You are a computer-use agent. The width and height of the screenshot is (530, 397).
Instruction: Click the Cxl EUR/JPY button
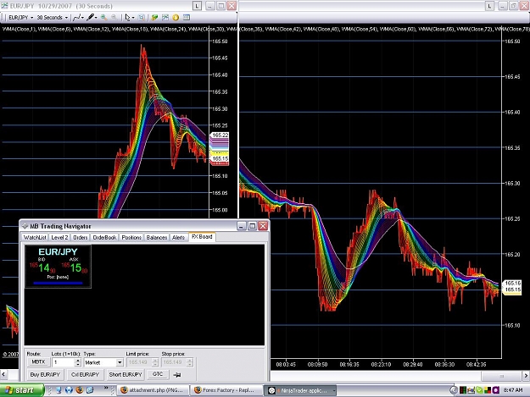tap(85, 374)
